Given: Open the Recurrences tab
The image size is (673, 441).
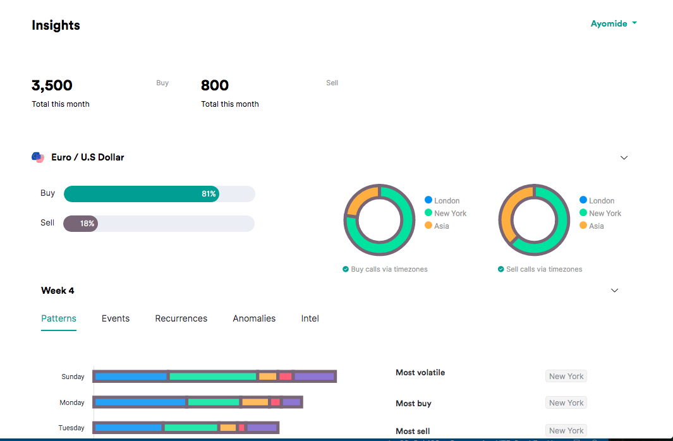Looking at the screenshot, I should point(181,318).
